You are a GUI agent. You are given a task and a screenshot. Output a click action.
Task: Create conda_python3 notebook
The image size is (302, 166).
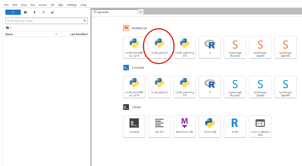[x=159, y=47]
